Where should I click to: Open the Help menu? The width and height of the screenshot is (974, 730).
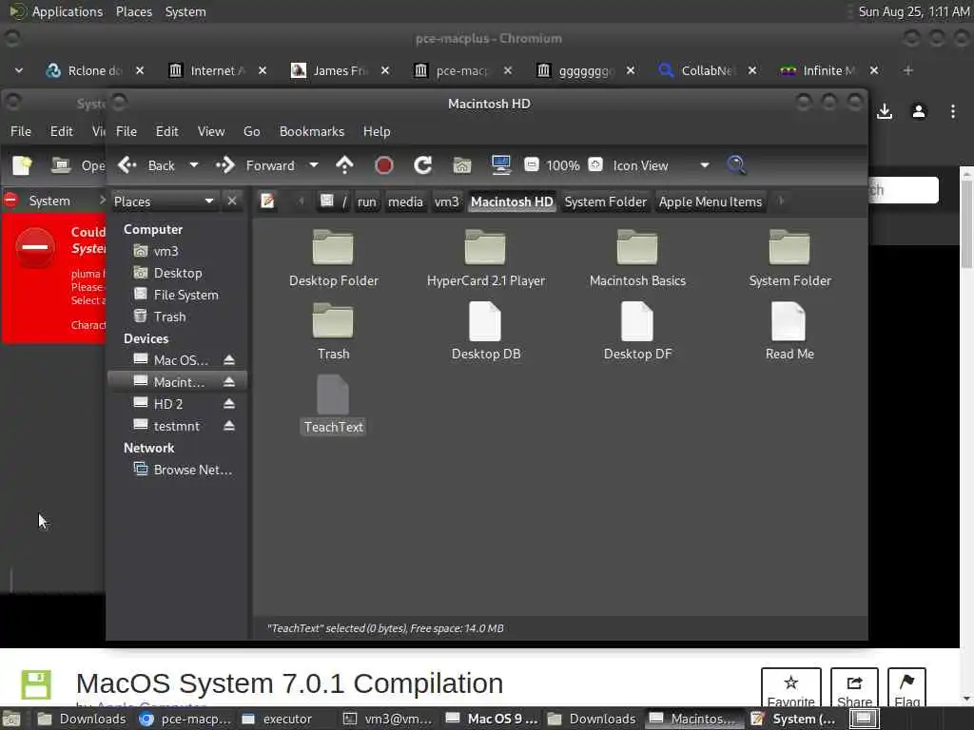coord(377,131)
